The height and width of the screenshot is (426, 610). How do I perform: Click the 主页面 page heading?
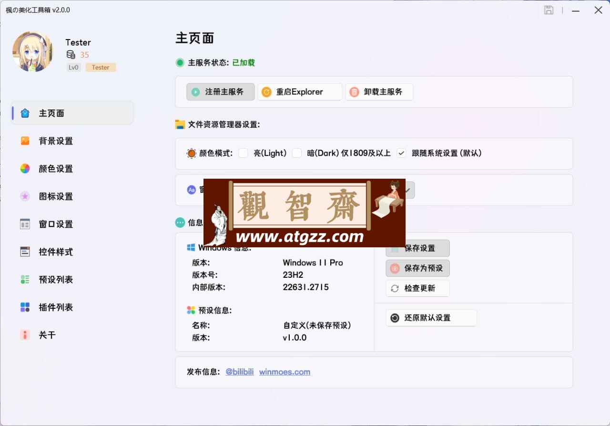[195, 38]
